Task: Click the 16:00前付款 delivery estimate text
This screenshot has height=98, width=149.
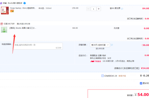Action: (x=118, y=61)
